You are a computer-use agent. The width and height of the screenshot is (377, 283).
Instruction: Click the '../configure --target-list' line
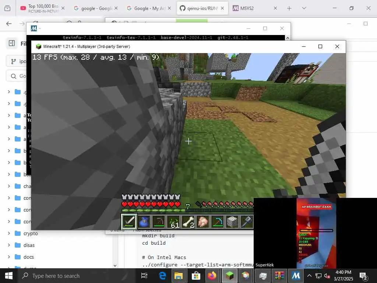(x=198, y=265)
